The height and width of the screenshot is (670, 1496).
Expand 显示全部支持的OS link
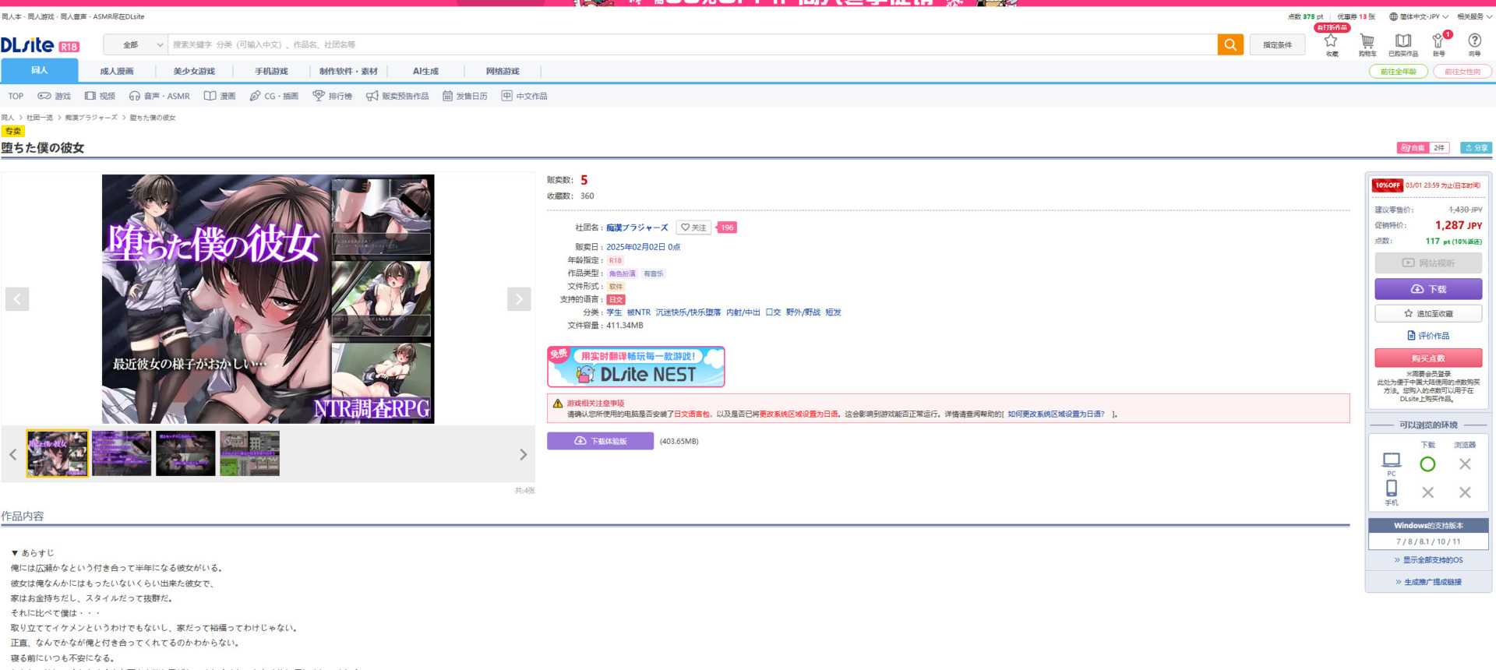coord(1428,560)
